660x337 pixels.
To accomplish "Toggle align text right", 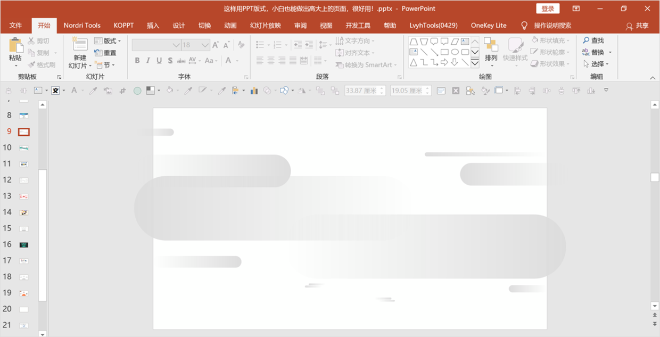I will 282,61.
